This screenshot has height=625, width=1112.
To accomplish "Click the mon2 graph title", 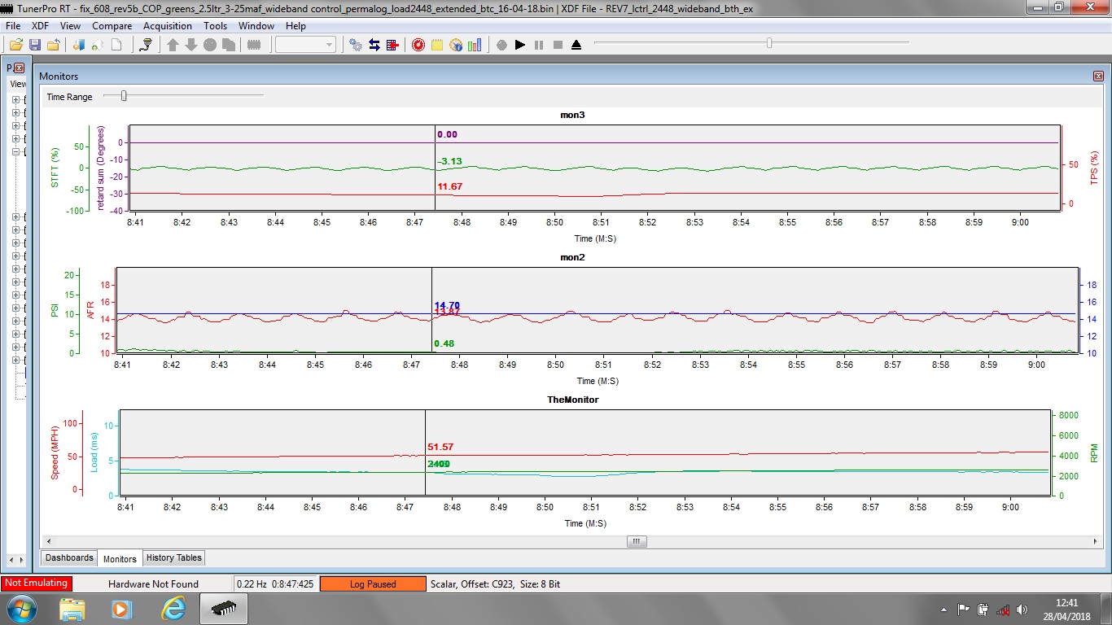I will 572,257.
